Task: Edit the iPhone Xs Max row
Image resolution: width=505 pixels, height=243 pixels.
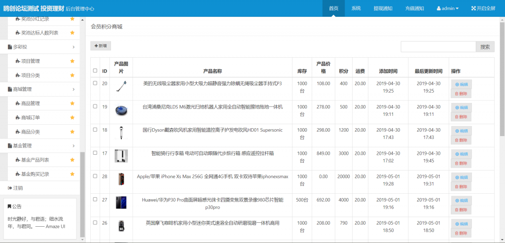Action: [x=461, y=177]
